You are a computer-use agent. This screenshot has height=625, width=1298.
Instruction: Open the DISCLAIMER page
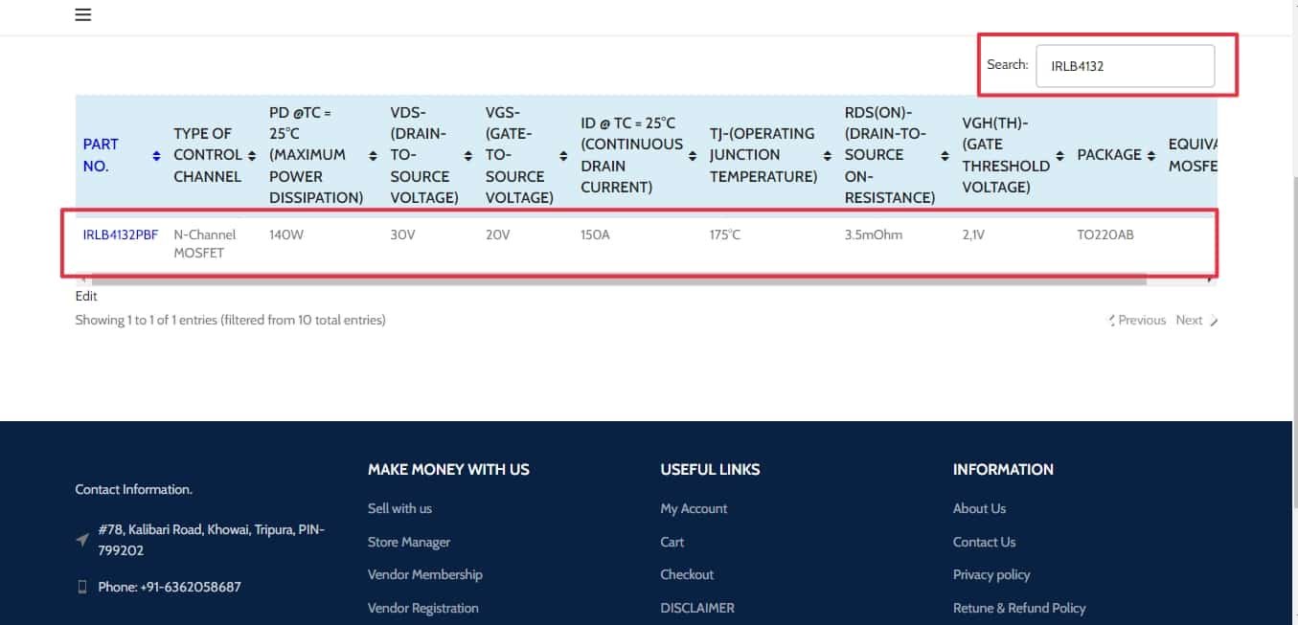[x=697, y=608]
